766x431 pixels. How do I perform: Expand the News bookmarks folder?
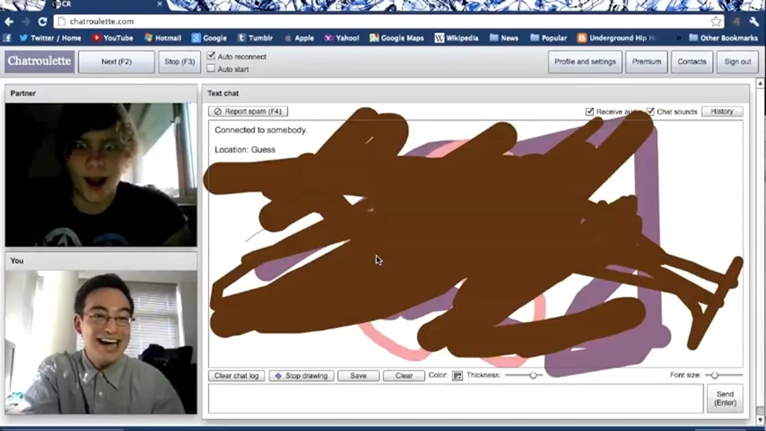click(504, 38)
